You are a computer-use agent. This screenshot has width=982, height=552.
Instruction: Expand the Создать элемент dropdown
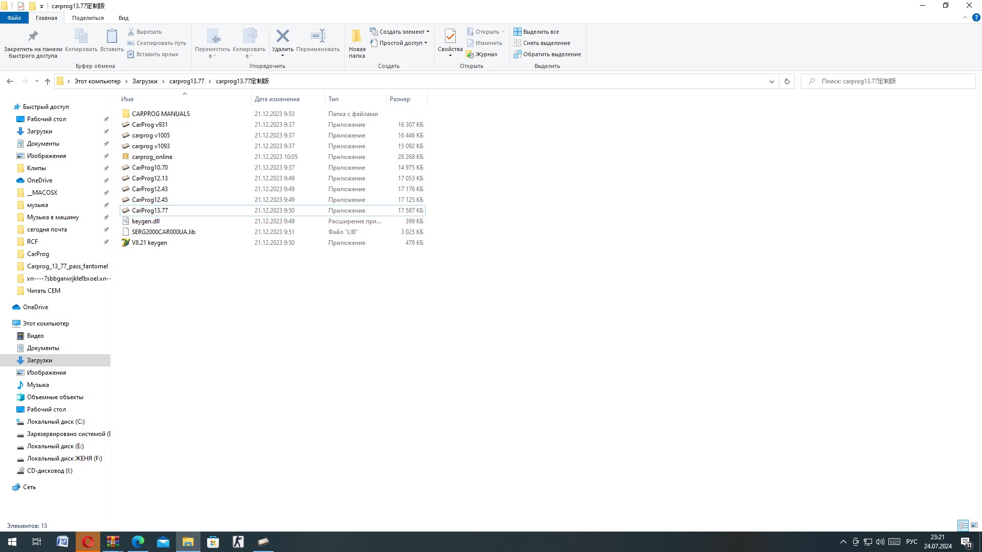click(428, 32)
